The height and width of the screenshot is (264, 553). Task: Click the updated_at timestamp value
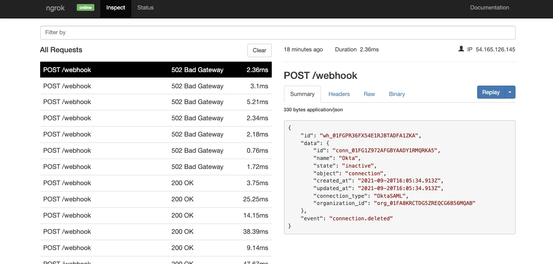click(399, 188)
